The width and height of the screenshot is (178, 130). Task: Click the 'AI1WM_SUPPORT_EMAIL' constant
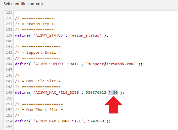[57, 64]
